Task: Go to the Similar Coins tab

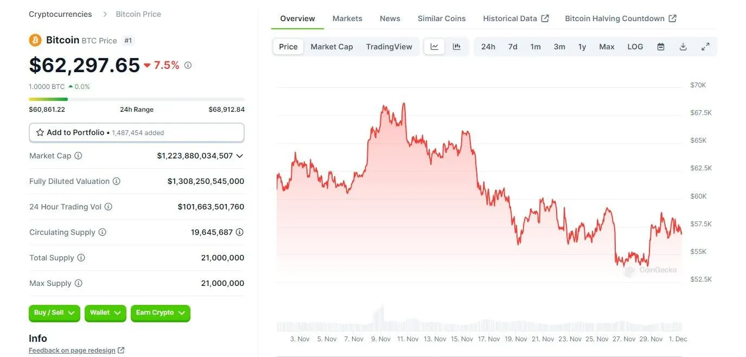Action: pos(442,18)
